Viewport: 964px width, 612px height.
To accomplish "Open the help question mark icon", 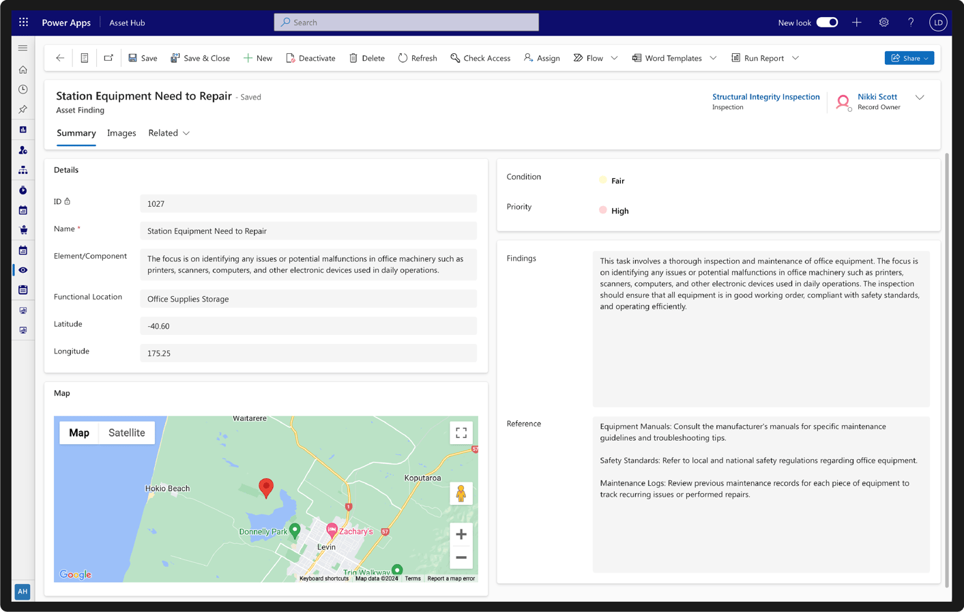I will pos(911,23).
